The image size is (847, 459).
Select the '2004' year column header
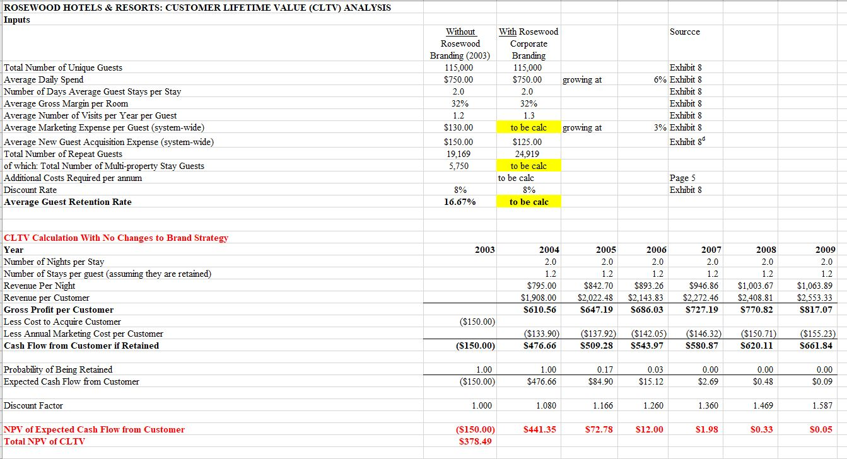(549, 250)
